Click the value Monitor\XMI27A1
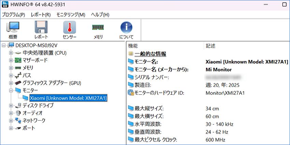 click(225, 93)
